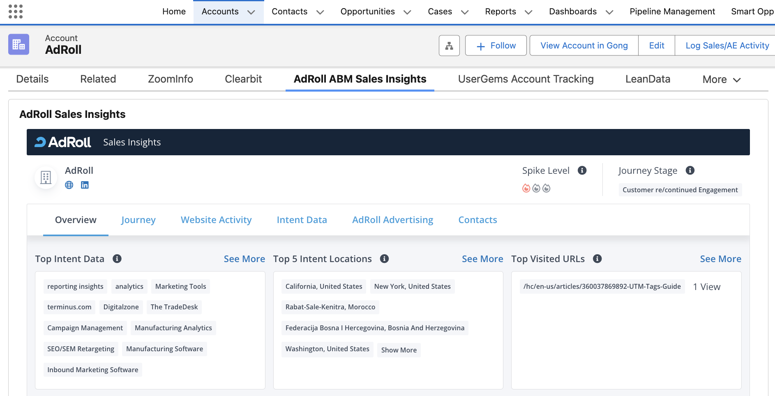
Task: Expand the Reports nav dropdown chevron
Action: click(x=528, y=12)
